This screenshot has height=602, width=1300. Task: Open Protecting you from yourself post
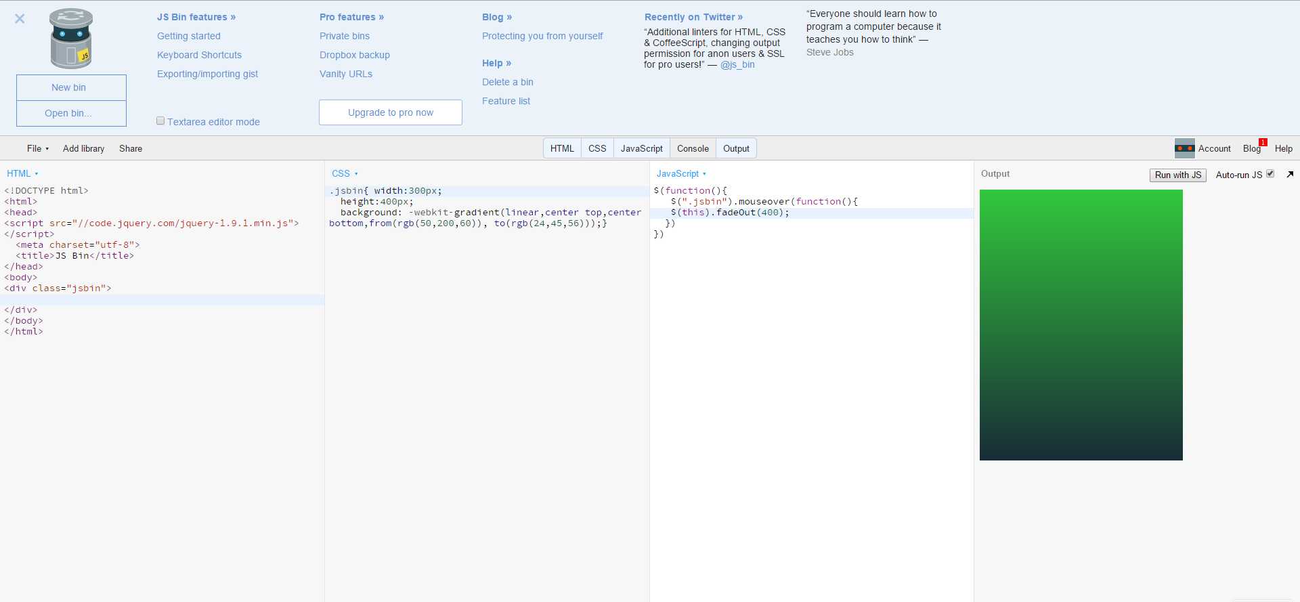coord(542,36)
